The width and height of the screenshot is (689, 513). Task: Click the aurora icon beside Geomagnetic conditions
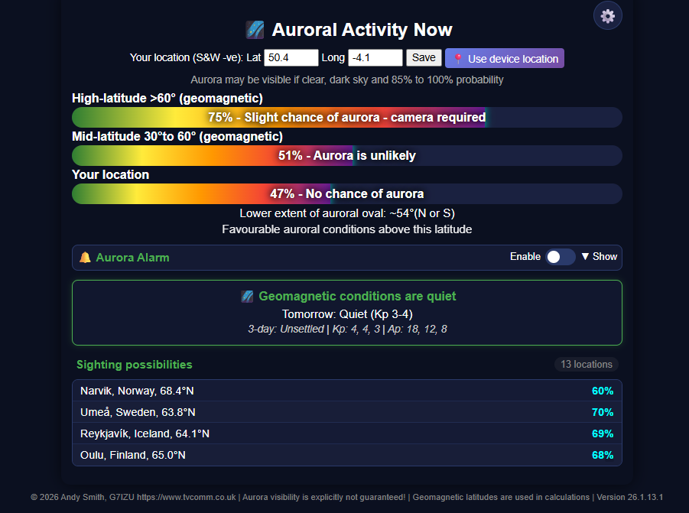[247, 296]
